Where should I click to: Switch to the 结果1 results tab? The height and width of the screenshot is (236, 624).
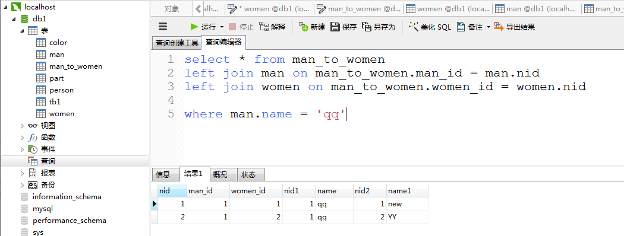pos(194,174)
